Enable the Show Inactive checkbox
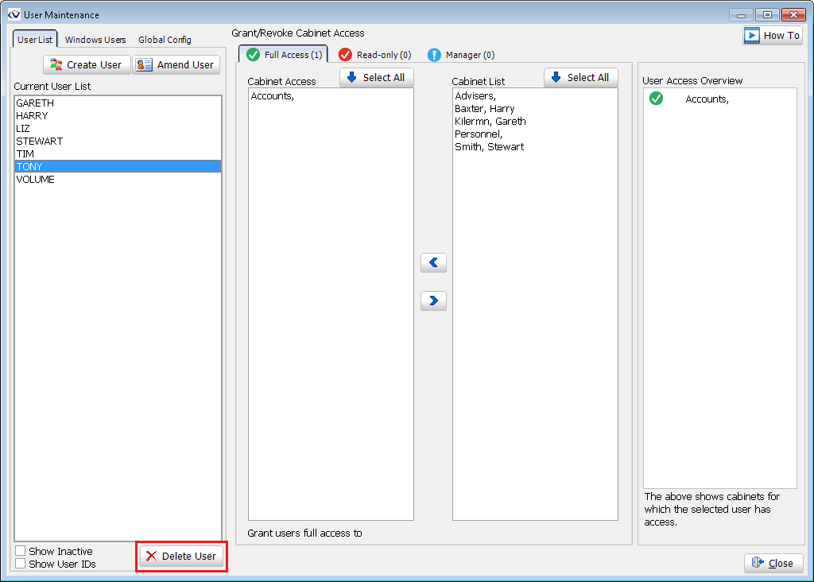Viewport: 814px width, 582px height. pos(20,551)
